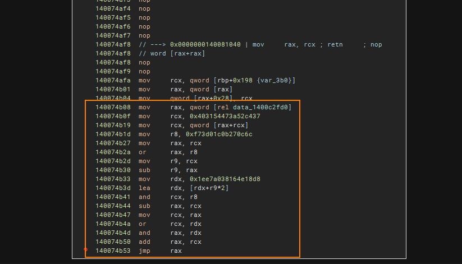Screen dimensions: 462x264
Task: Select the nop at address 140074af9
Action: (x=144, y=71)
